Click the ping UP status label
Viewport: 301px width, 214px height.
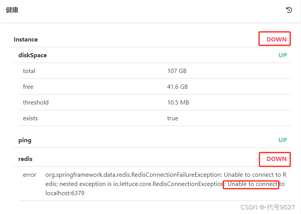coord(283,140)
